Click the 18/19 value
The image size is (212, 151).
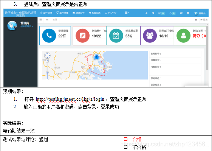coord(164,36)
